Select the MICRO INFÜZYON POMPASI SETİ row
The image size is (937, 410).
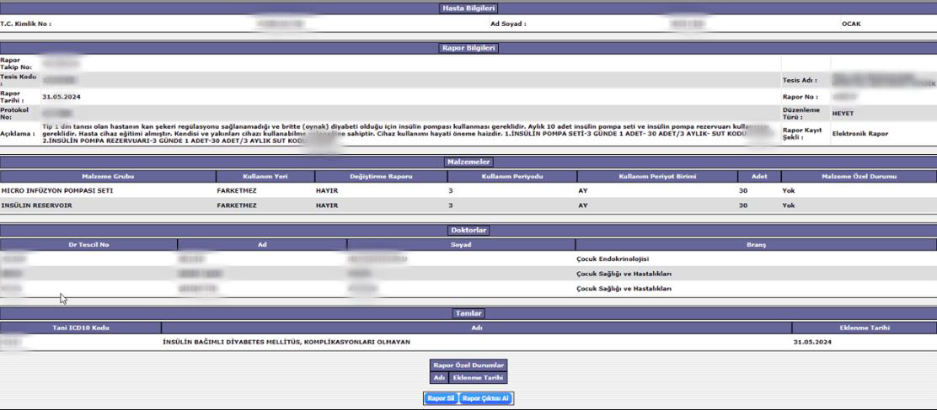(x=57, y=191)
